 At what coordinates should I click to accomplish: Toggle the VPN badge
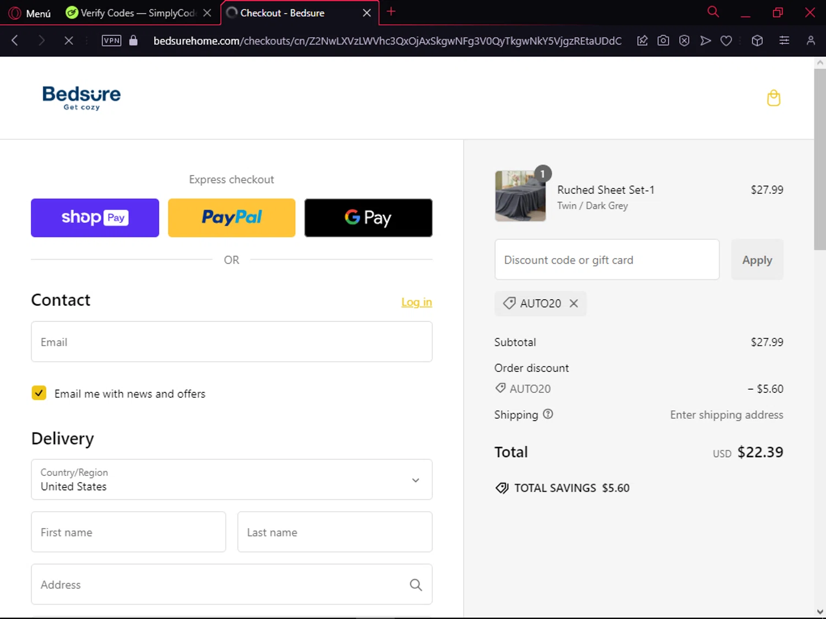[111, 40]
